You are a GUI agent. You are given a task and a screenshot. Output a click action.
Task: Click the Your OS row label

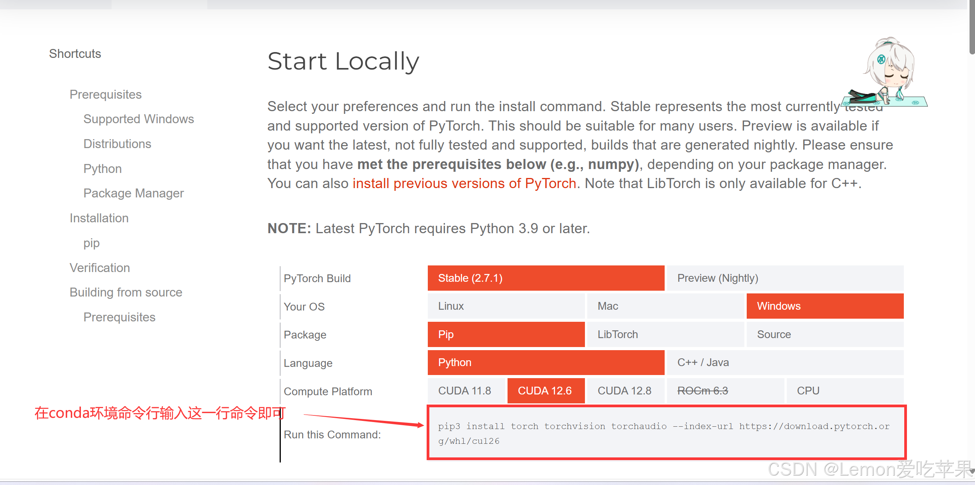(x=304, y=307)
